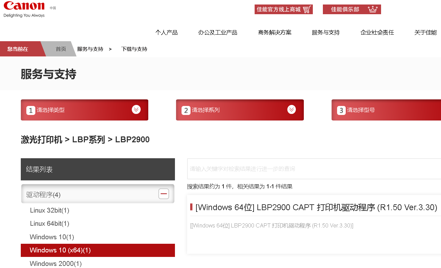Image resolution: width=441 pixels, height=268 pixels.
Task: Open the 请选择系列 dropdown
Action: [x=240, y=109]
